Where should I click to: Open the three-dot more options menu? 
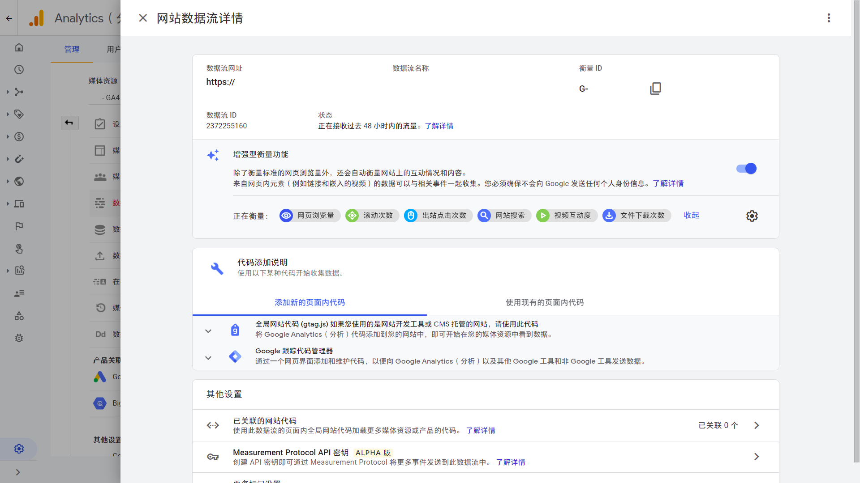(x=829, y=18)
